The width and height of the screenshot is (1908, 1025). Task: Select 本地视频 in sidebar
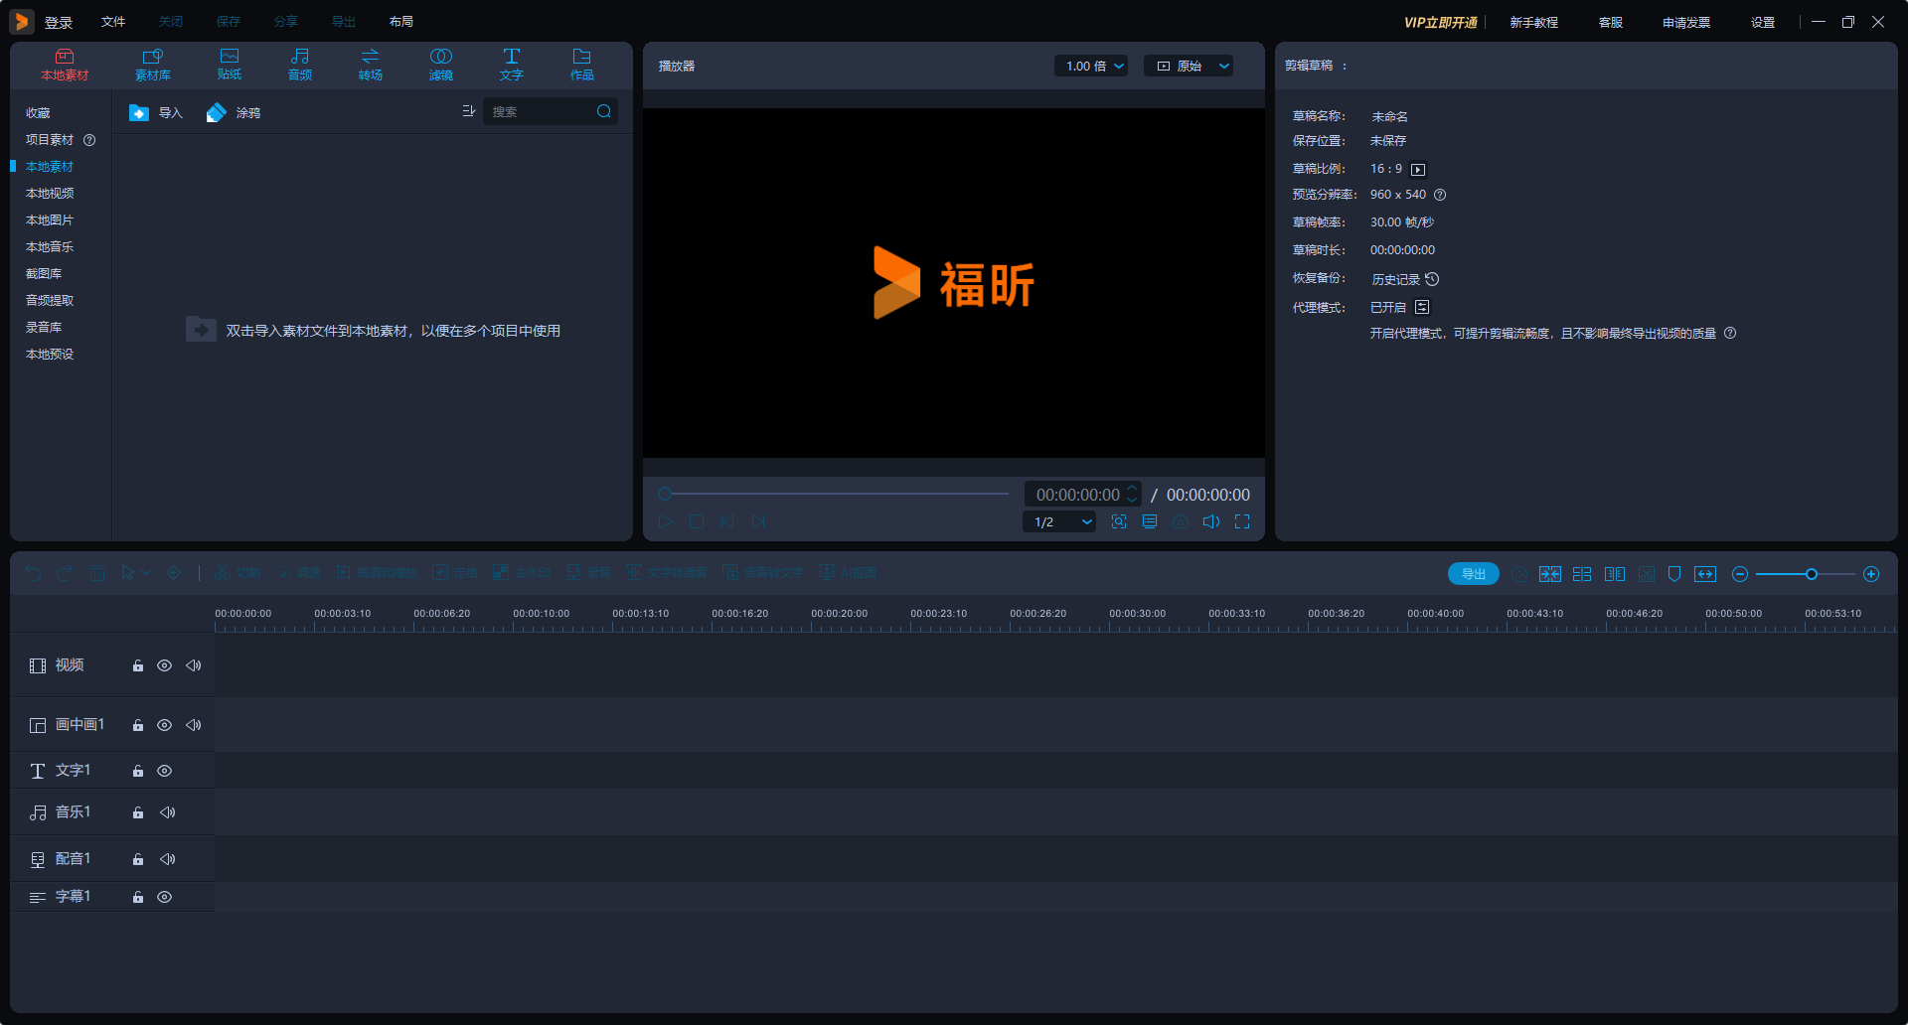coord(50,194)
